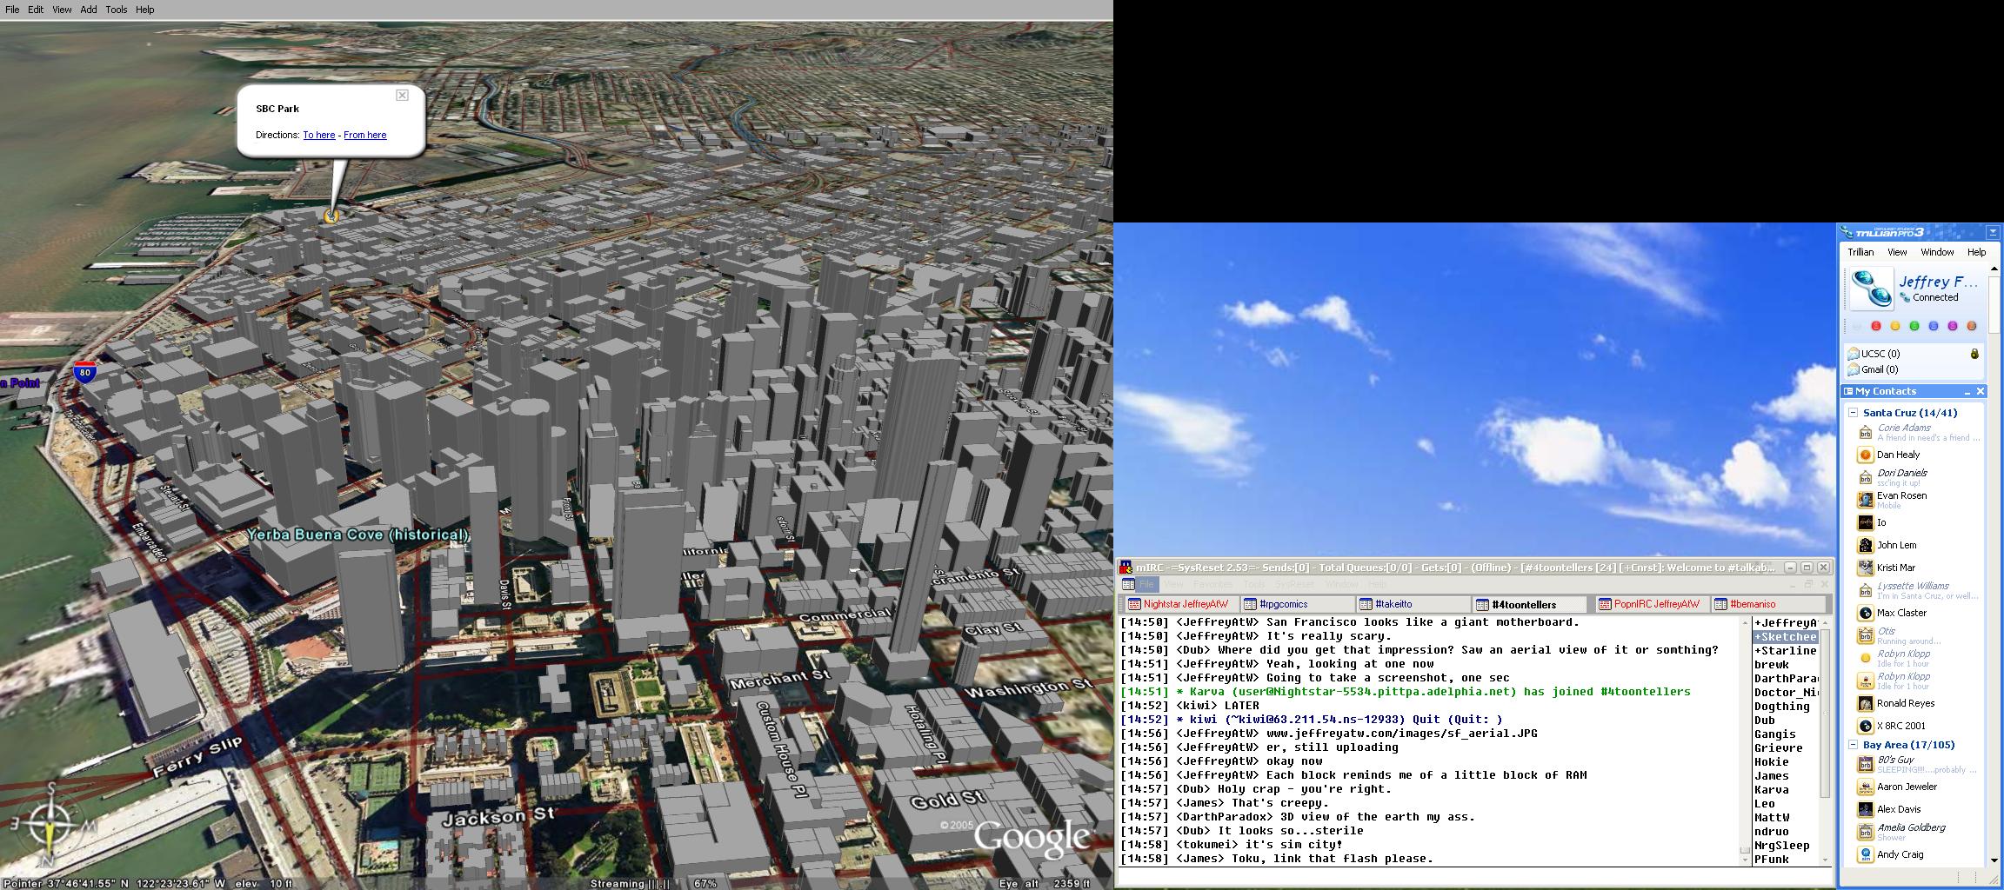
Task: Click Max Claster's contact avatar
Action: (x=1865, y=613)
